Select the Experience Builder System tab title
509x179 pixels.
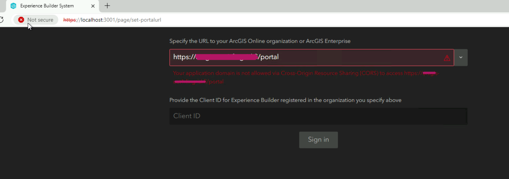[x=47, y=6]
